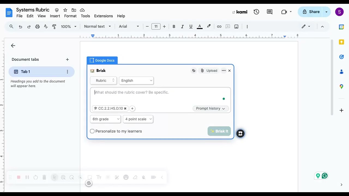Open the Format menu
349x196 pixels.
[x=70, y=16]
